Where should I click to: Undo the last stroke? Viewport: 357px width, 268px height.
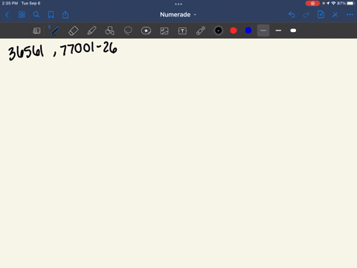coord(292,15)
